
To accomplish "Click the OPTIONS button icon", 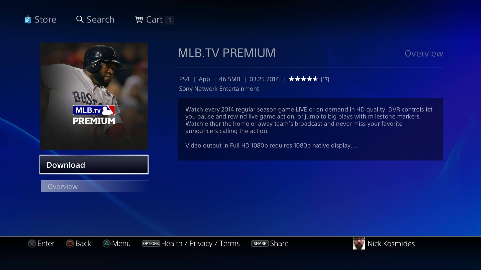I will coord(151,243).
